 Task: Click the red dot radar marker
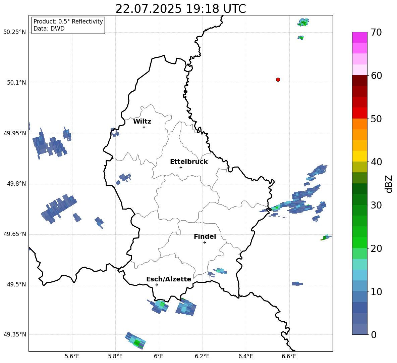pyautogui.click(x=278, y=80)
